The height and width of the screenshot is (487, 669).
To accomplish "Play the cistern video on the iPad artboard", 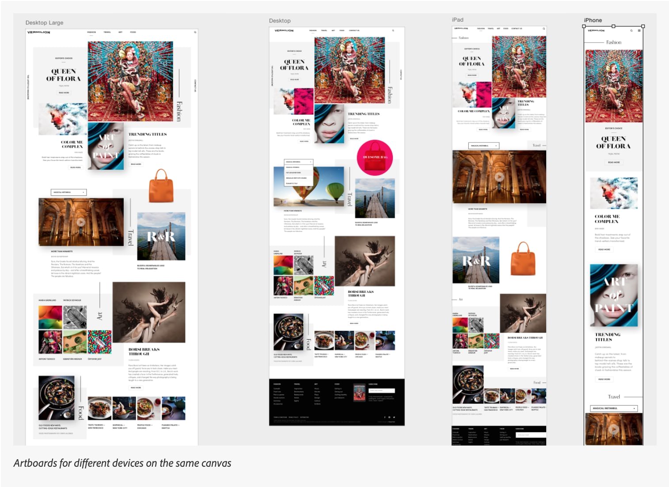I will [x=499, y=176].
